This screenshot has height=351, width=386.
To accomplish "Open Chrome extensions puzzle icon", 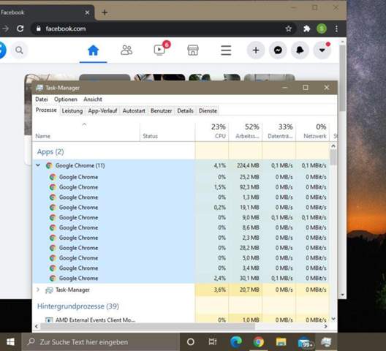I will coord(307,29).
